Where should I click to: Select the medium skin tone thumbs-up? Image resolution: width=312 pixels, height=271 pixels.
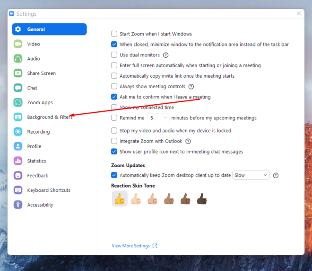169,199
